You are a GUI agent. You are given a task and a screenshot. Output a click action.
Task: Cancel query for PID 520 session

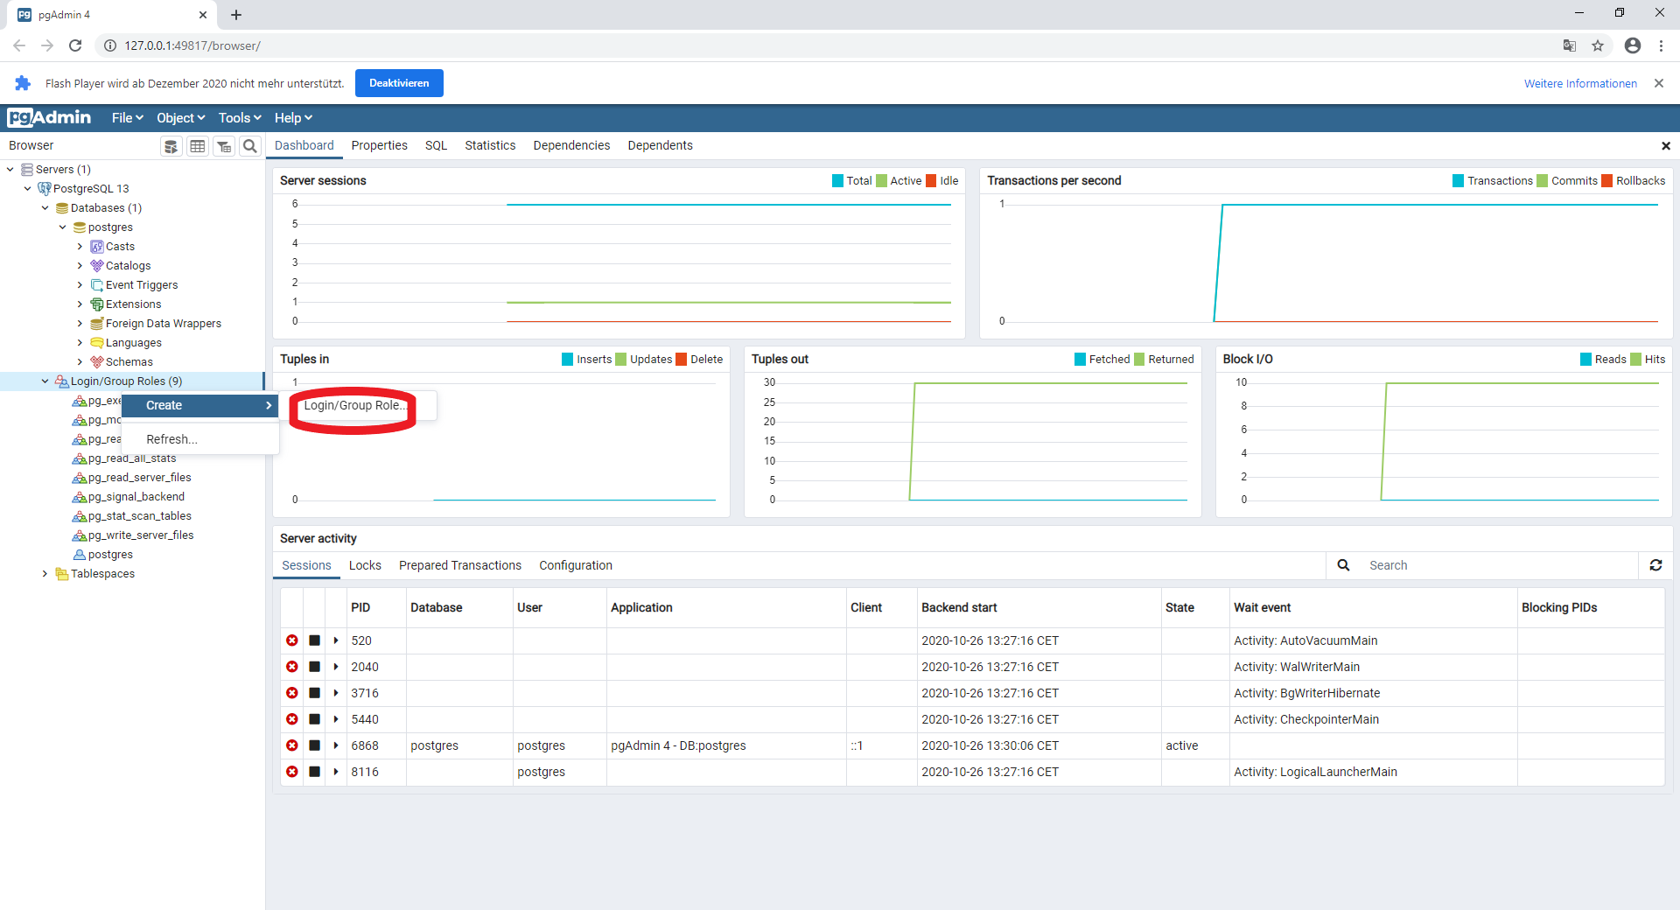pyautogui.click(x=314, y=640)
